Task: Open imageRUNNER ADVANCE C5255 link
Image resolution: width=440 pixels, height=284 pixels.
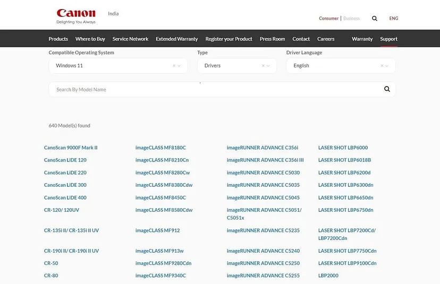Action: pos(263,276)
